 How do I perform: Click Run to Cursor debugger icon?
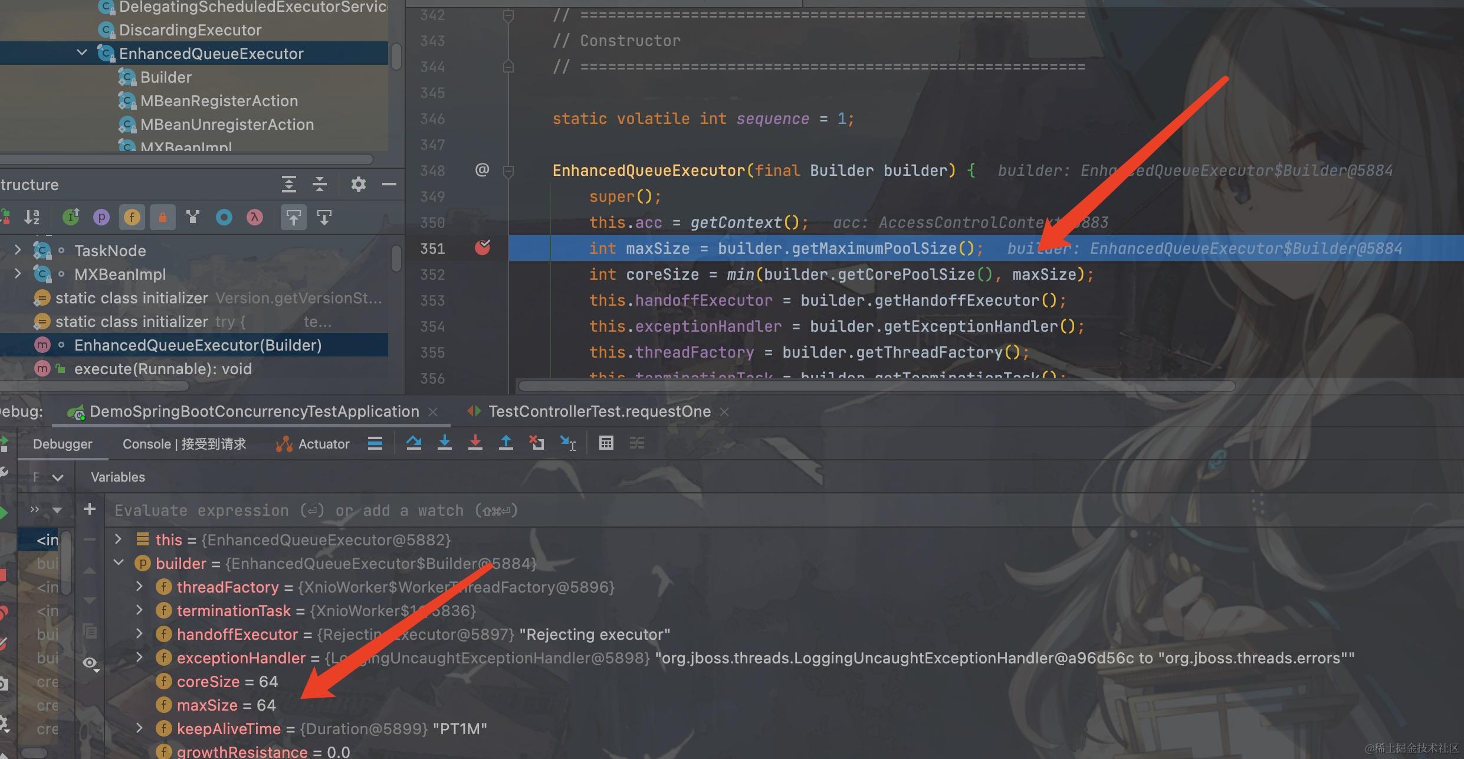(x=567, y=443)
